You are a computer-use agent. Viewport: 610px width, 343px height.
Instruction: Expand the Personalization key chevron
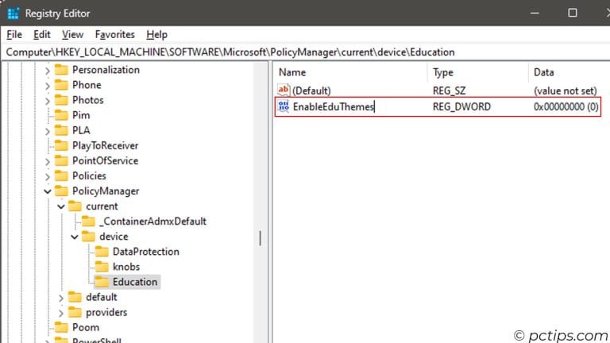[48, 70]
